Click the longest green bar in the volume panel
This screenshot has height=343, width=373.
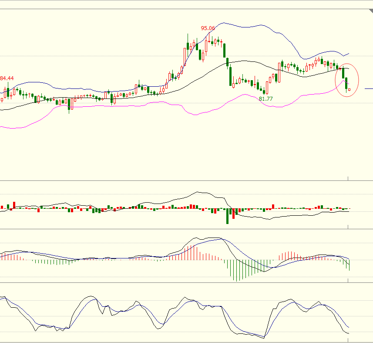228,216
